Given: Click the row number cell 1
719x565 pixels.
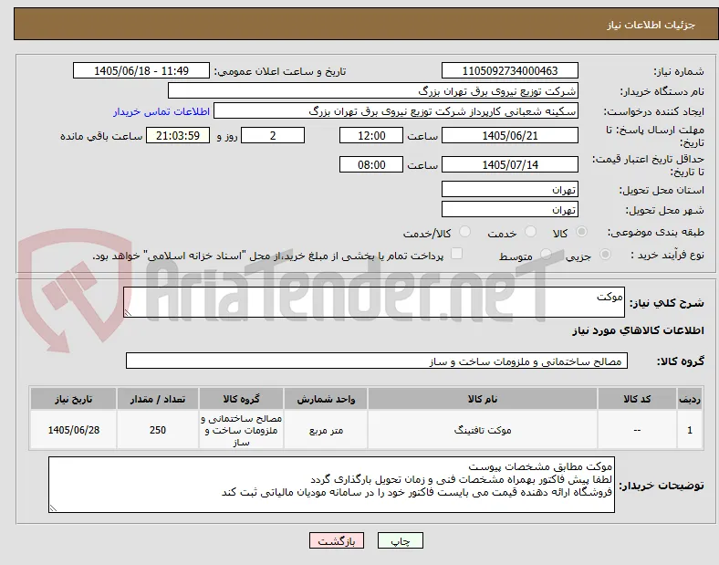Looking at the screenshot, I should click(690, 430).
